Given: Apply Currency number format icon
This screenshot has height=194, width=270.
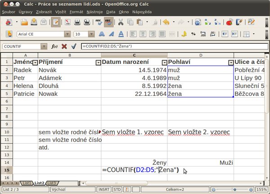Looking at the screenshot, I should [184, 34].
